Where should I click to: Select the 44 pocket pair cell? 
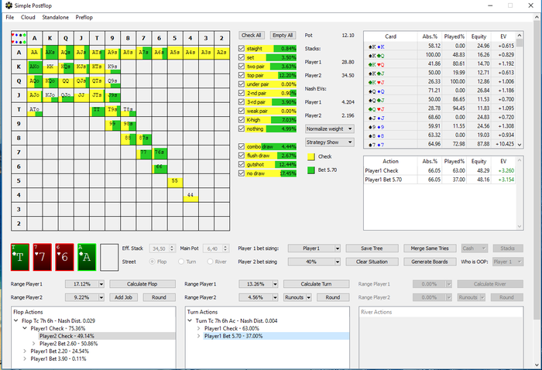pyautogui.click(x=189, y=195)
